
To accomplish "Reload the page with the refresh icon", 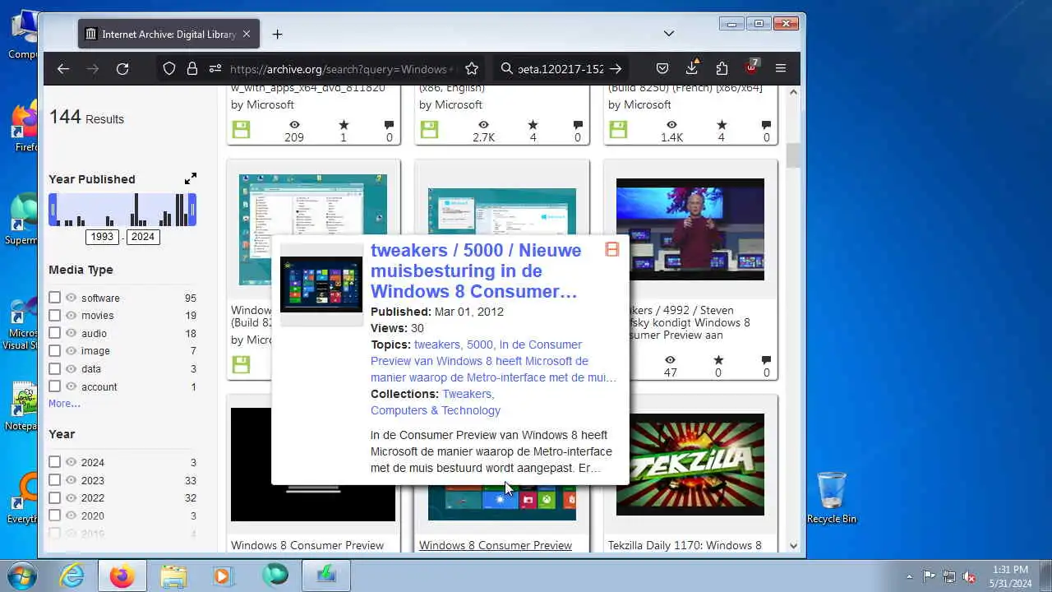I will (122, 69).
